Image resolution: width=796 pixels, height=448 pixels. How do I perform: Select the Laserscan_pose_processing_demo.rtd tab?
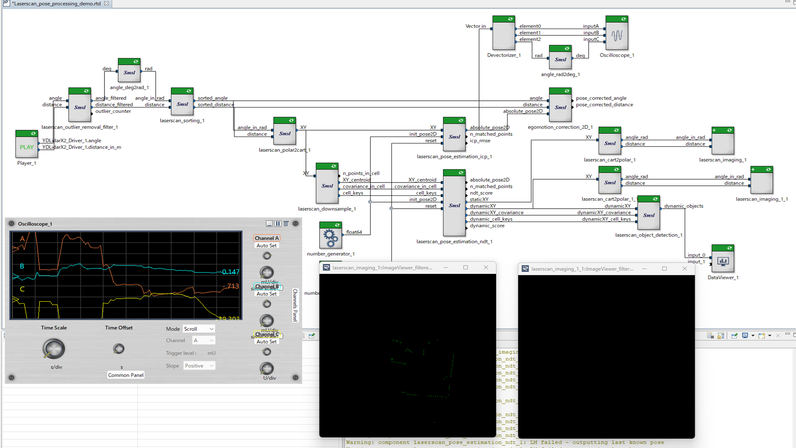57,4
